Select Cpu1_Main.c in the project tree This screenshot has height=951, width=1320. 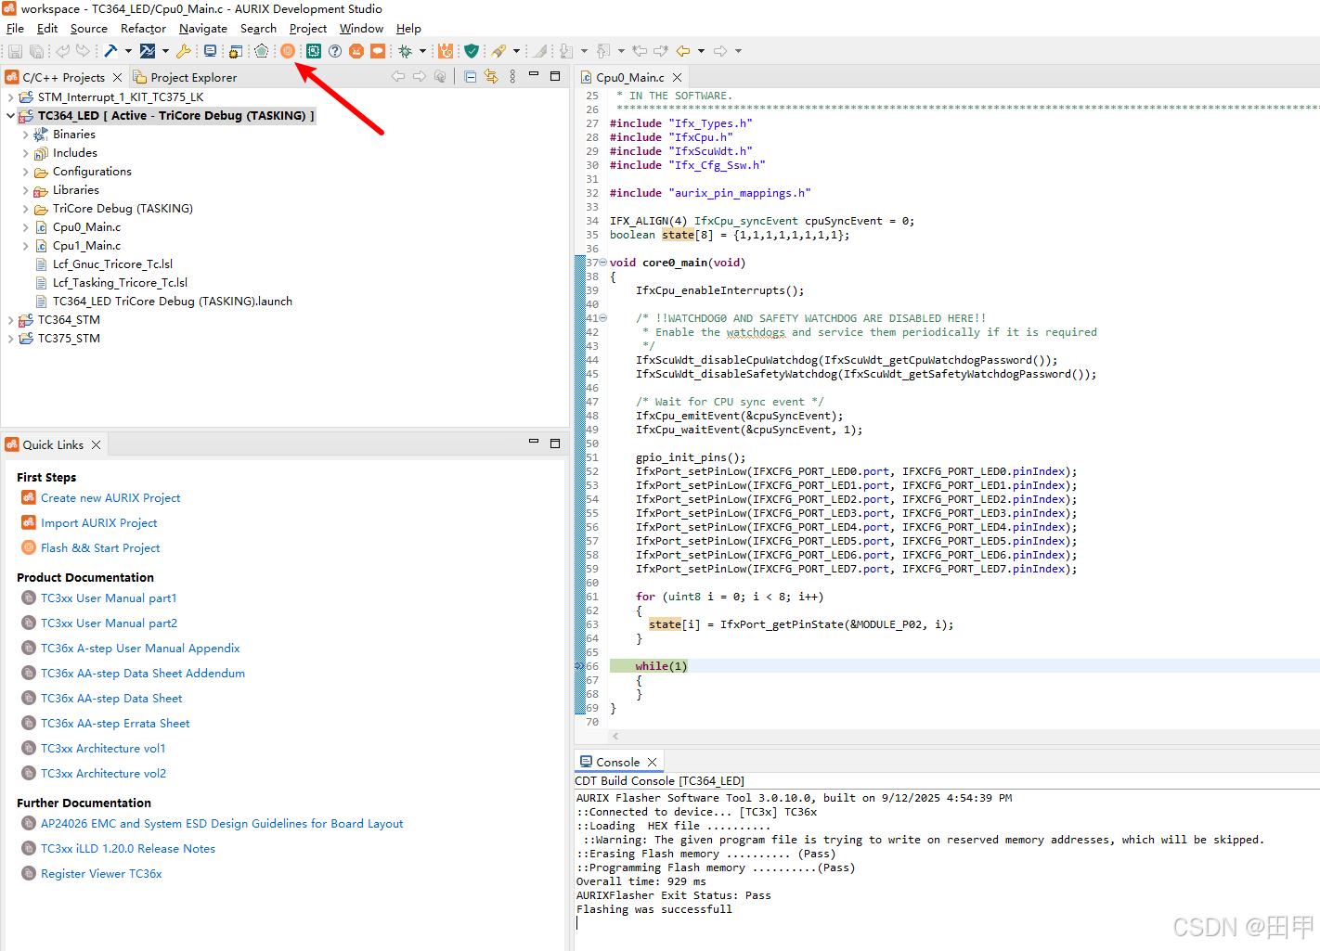pyautogui.click(x=86, y=246)
